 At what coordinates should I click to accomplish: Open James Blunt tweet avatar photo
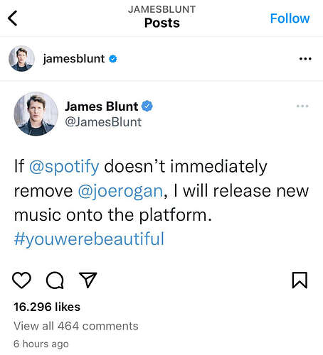point(36,114)
